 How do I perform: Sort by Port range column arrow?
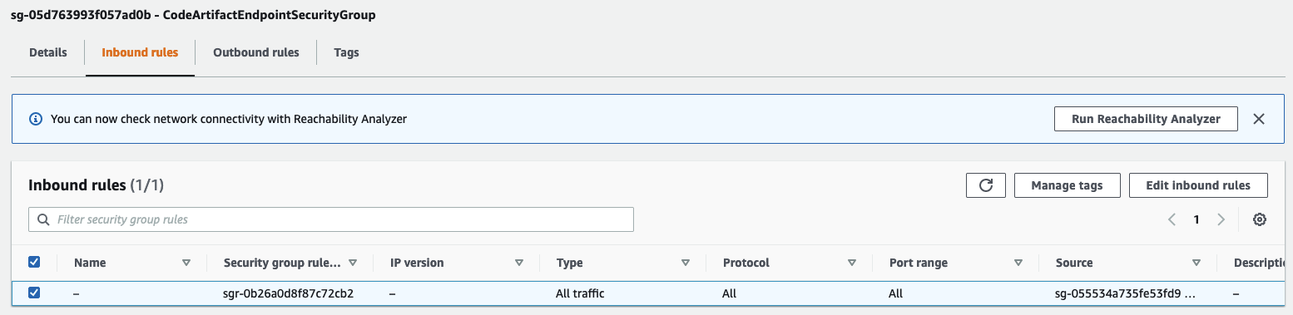1018,263
